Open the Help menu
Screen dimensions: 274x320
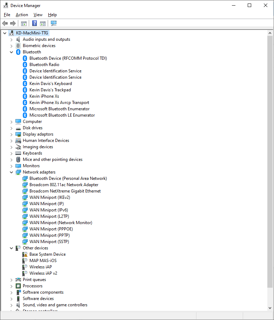coord(52,15)
